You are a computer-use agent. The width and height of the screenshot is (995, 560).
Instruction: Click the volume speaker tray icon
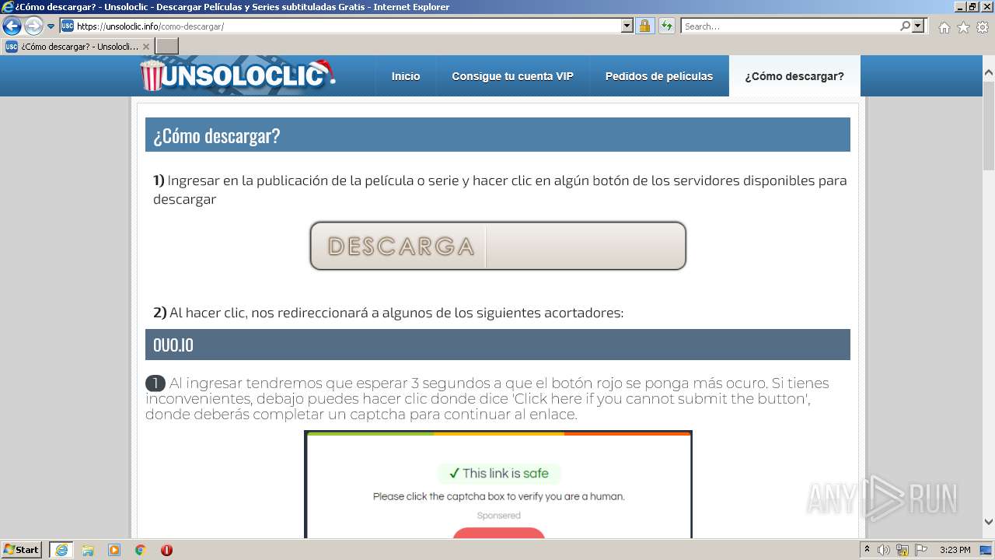click(x=885, y=550)
